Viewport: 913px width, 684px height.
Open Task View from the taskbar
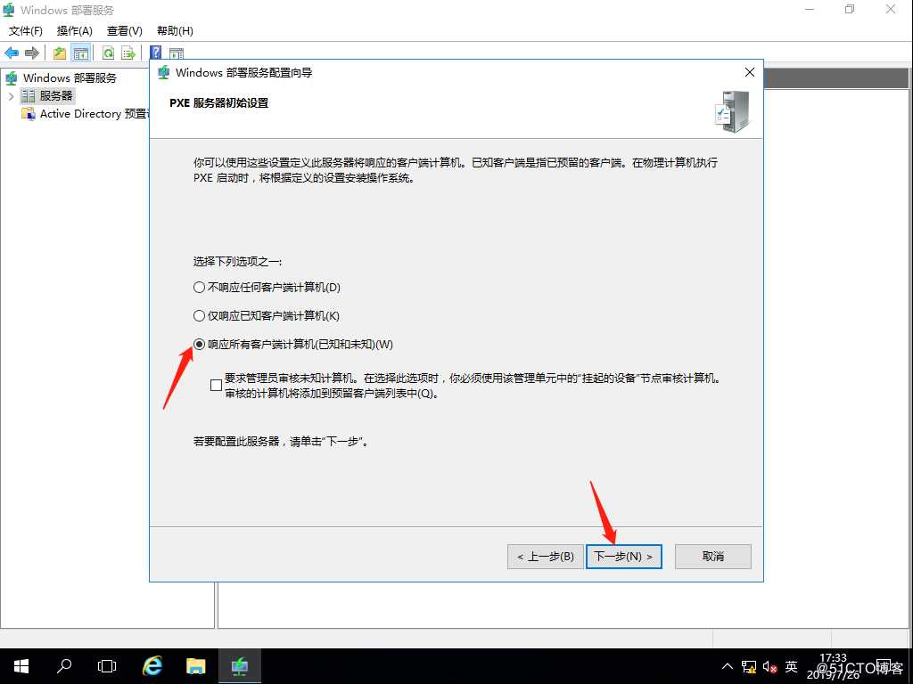pyautogui.click(x=107, y=666)
